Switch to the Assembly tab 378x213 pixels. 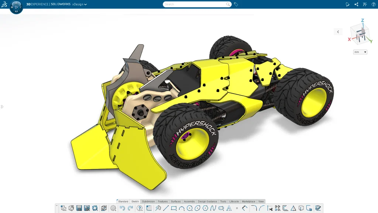pos(189,201)
